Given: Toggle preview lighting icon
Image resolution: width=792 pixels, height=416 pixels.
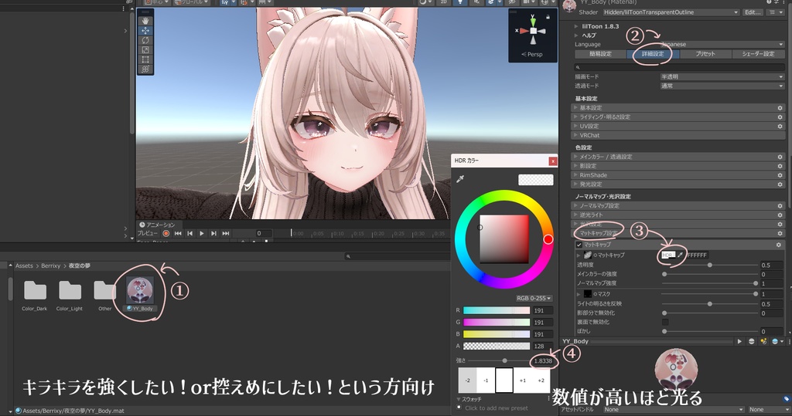Looking at the screenshot, I should coord(763,341).
